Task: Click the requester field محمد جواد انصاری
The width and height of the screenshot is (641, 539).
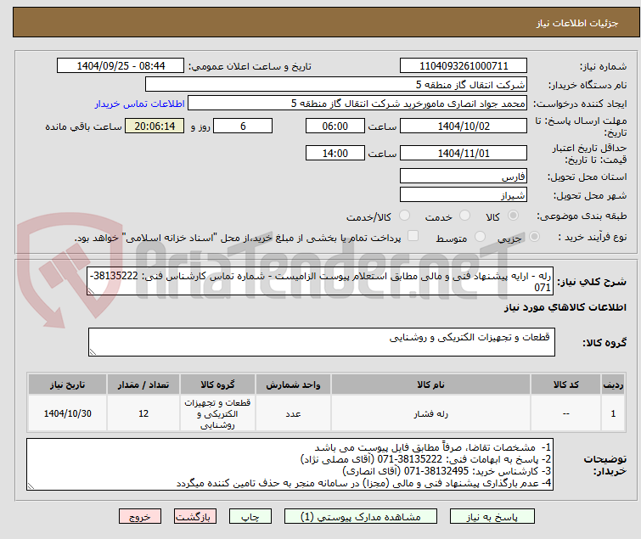Action: 357,104
